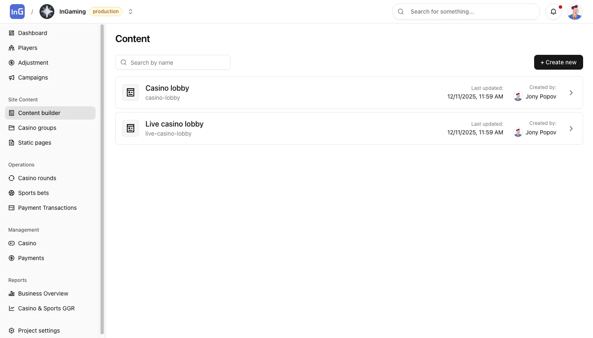The image size is (593, 338).
Task: Open Payment Transactions via its card icon
Action: click(11, 208)
